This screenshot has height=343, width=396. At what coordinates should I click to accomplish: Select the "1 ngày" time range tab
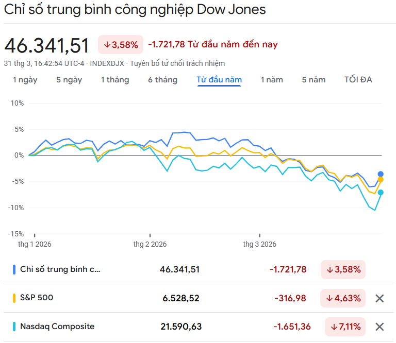(x=25, y=80)
